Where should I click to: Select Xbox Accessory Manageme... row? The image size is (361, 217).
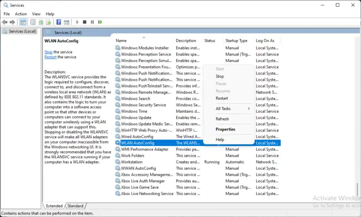[198, 174]
